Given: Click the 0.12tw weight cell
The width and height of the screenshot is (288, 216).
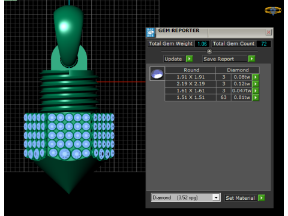Looking at the screenshot, I should click(242, 84).
